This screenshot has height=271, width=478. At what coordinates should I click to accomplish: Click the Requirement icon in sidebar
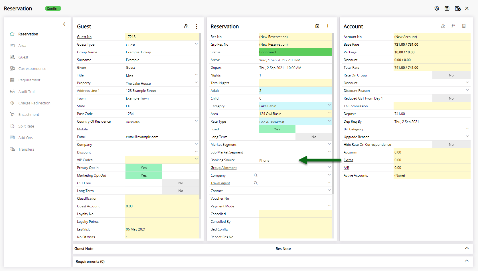click(x=12, y=80)
